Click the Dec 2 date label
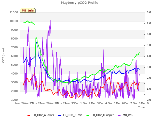Viewport: 160px width, 120px height. [86, 103]
